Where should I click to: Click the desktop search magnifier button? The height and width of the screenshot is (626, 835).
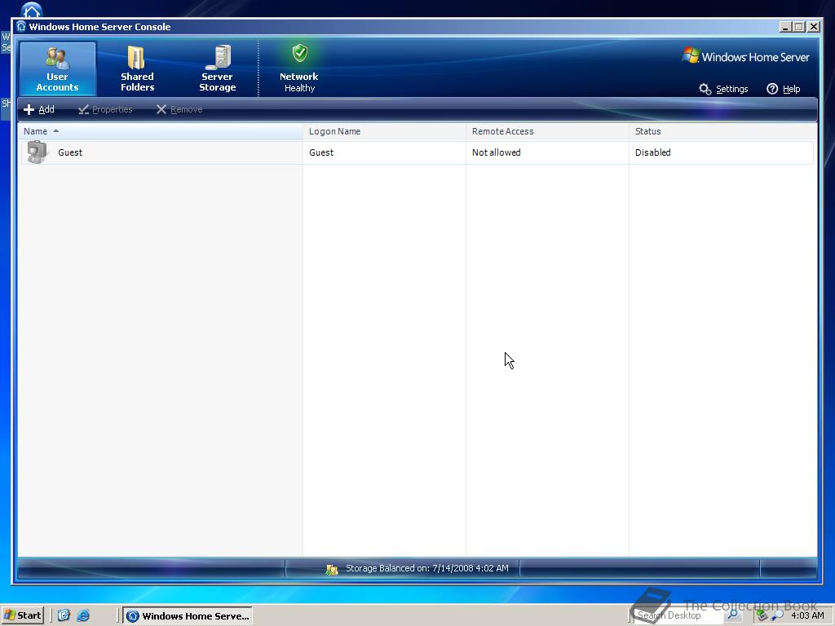(x=733, y=615)
